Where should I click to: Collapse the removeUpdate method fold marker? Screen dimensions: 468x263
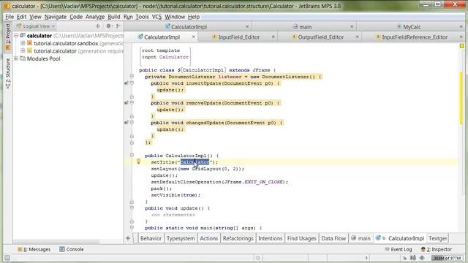click(132, 102)
